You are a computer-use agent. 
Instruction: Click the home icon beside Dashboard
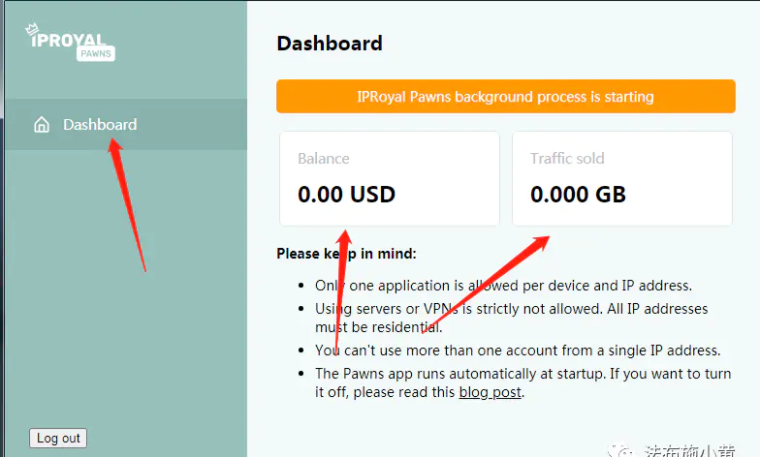pos(42,124)
